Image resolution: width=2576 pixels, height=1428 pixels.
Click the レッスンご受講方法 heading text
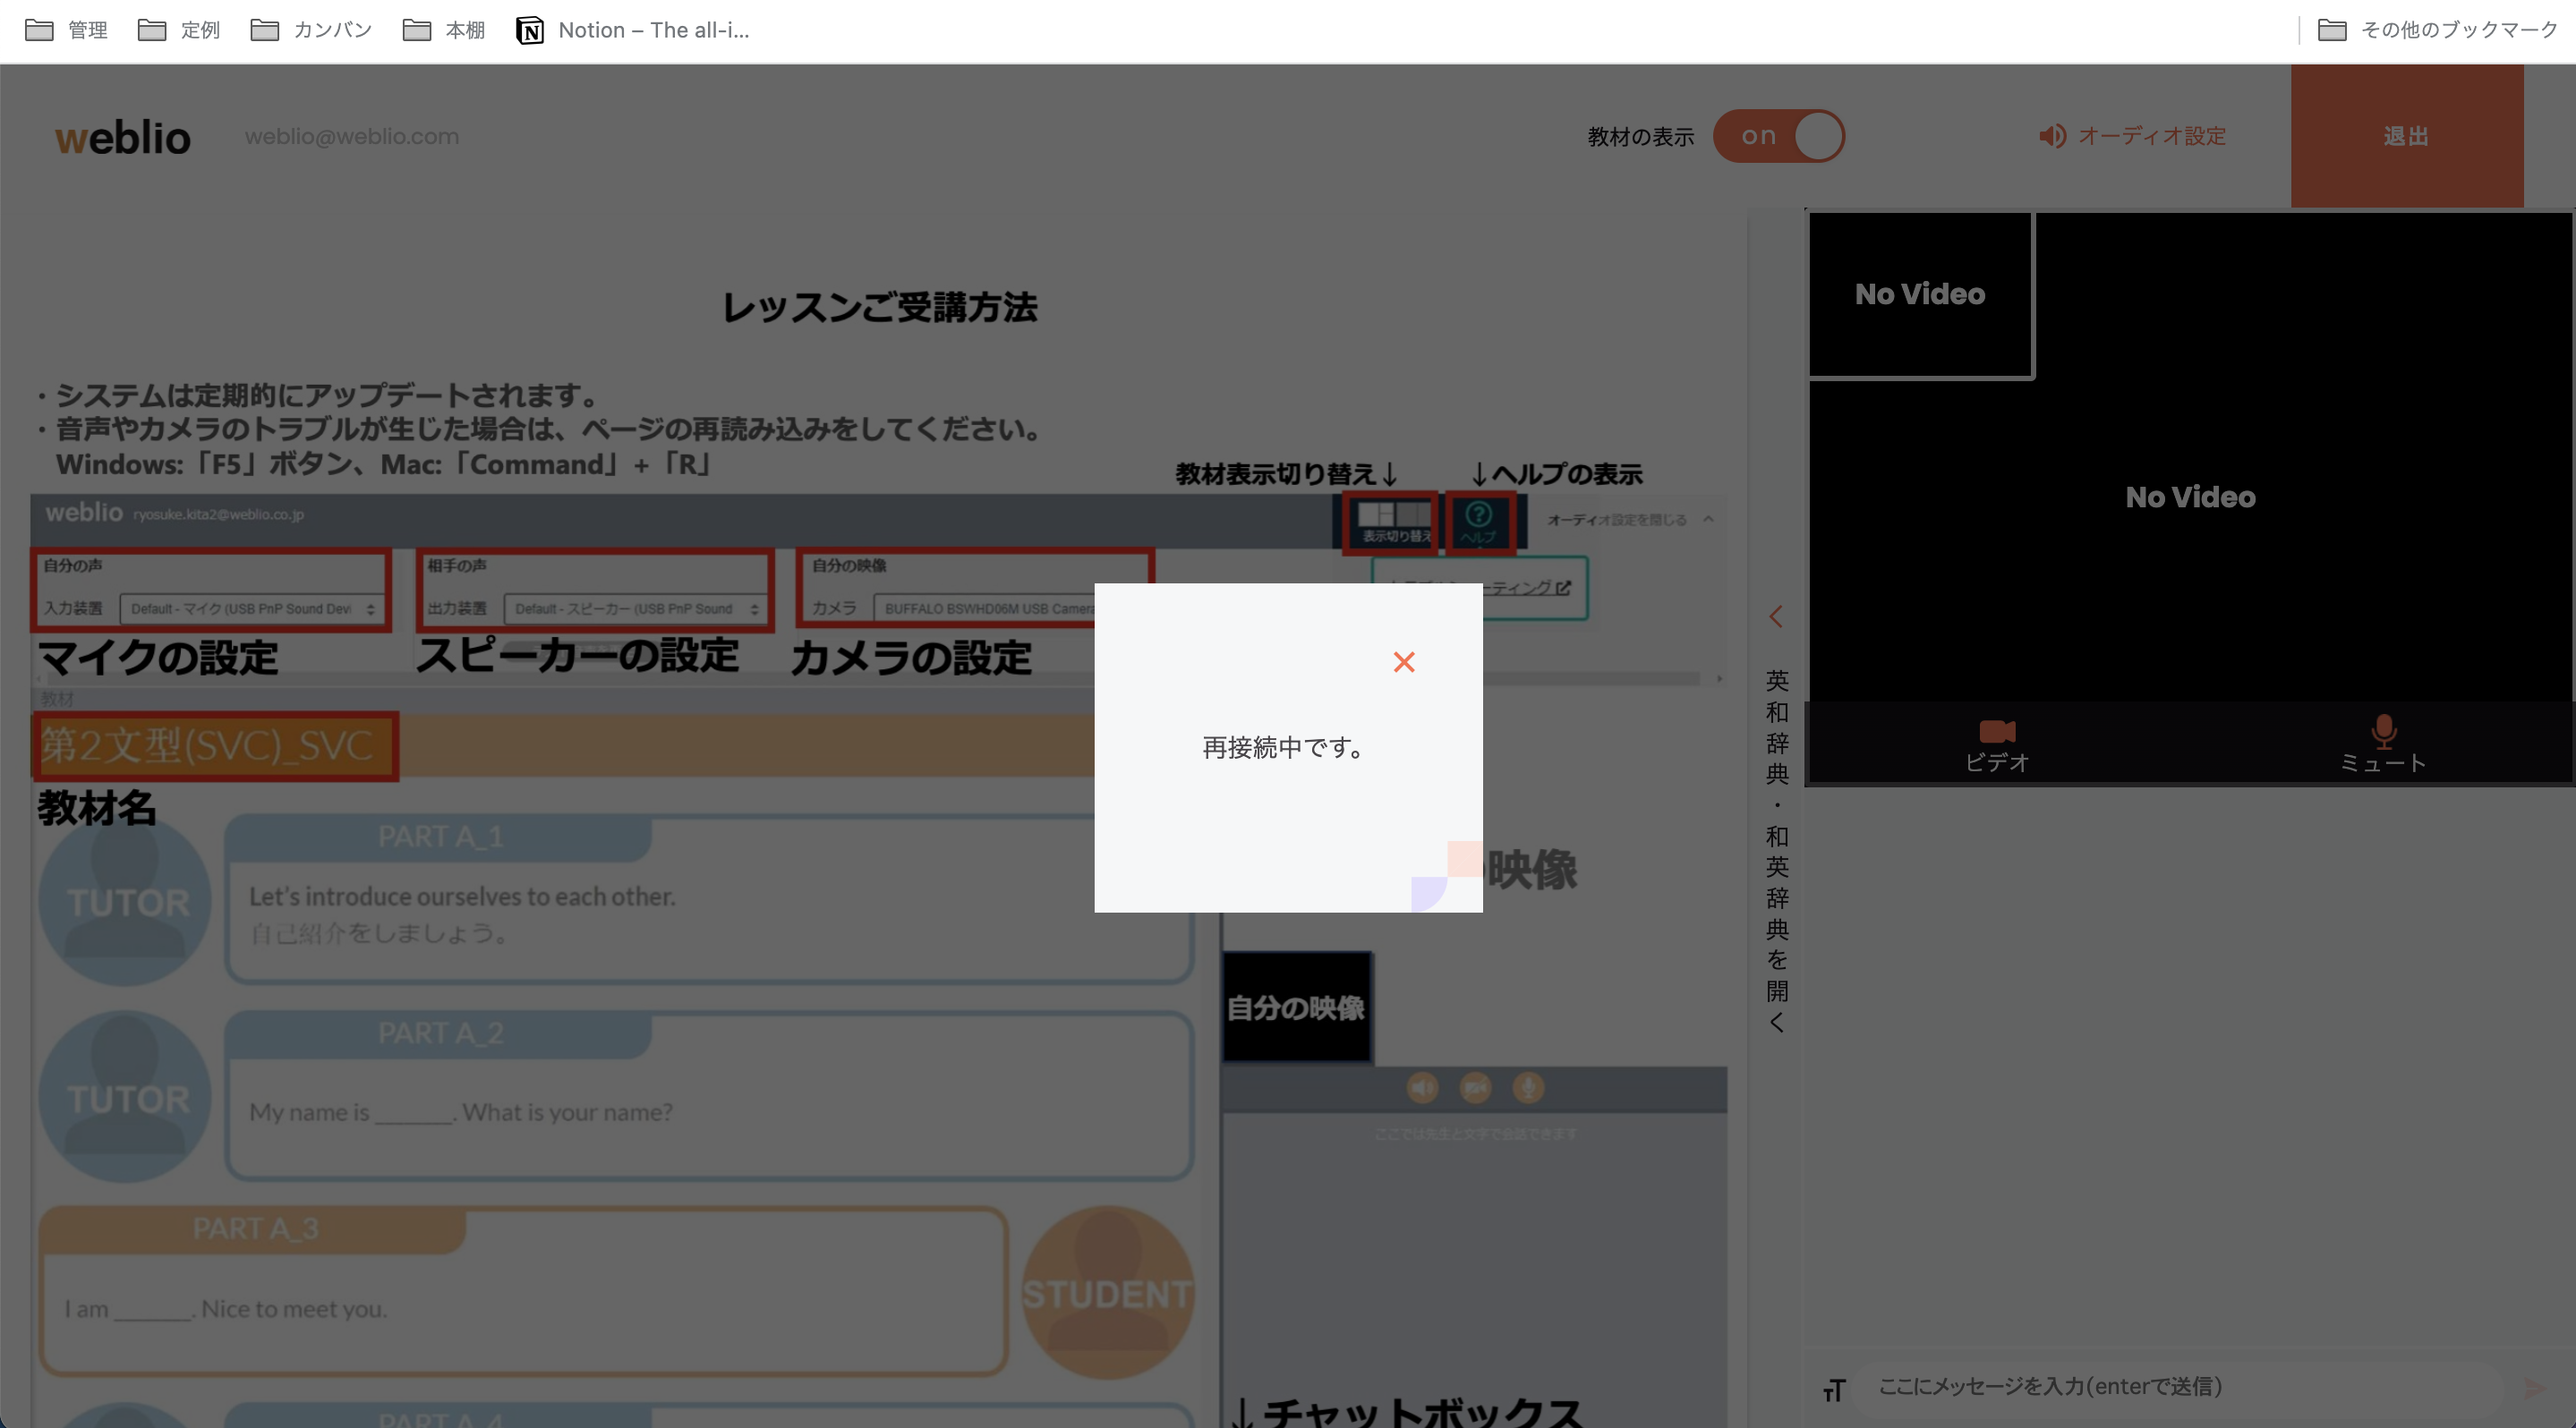(880, 307)
